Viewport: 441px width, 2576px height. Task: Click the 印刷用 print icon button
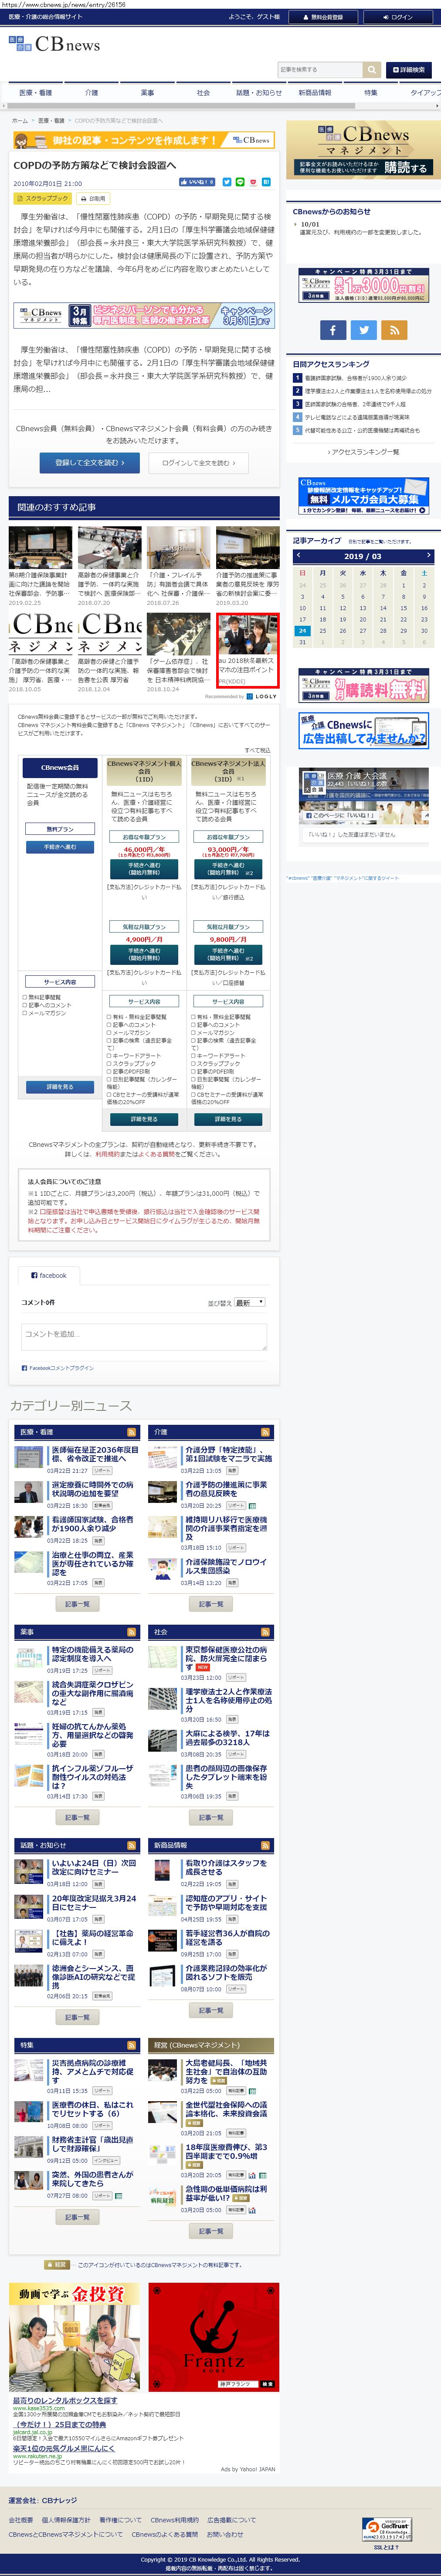point(93,198)
